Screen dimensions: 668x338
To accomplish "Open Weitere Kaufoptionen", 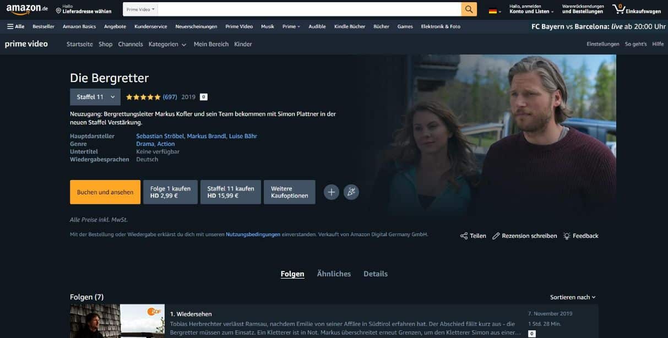I will [x=290, y=192].
